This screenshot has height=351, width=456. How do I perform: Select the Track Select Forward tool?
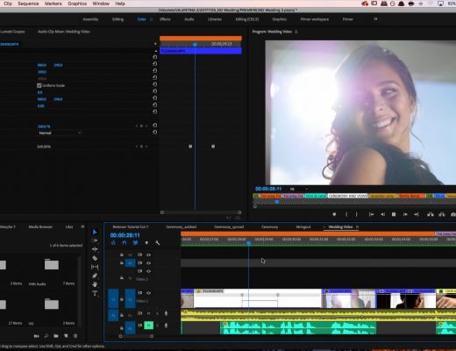[95, 240]
